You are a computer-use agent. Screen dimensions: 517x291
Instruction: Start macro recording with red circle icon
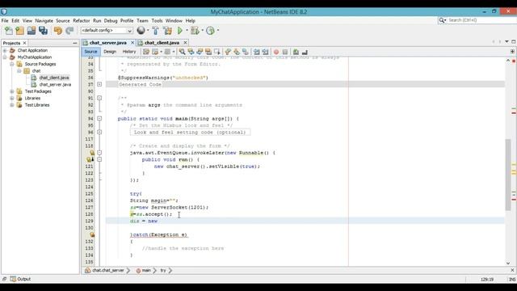[x=276, y=52]
